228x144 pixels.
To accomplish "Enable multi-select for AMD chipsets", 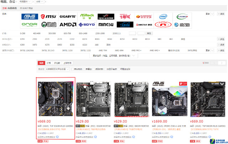I will coord(221,45).
